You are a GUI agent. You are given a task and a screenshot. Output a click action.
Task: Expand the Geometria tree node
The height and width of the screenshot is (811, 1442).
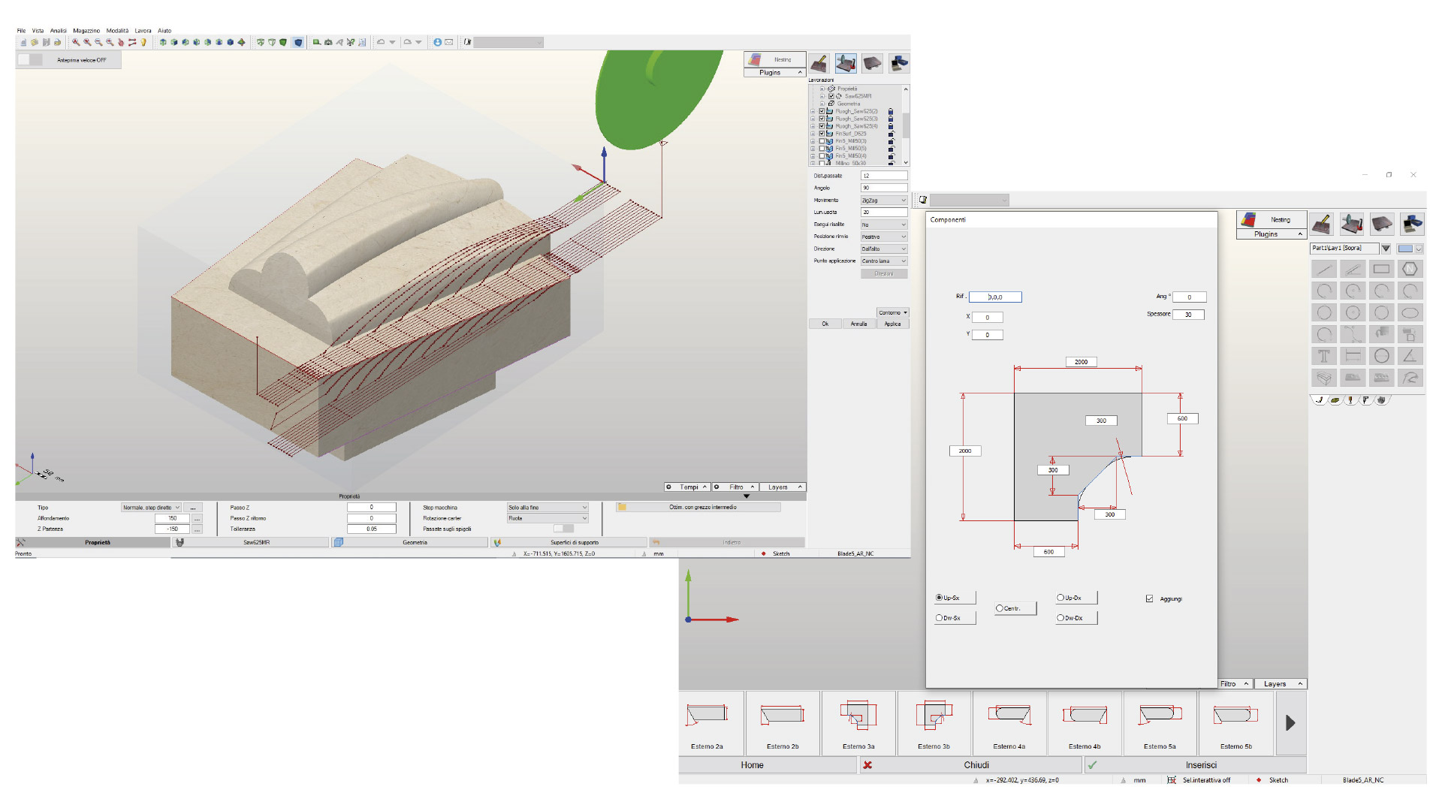click(822, 104)
